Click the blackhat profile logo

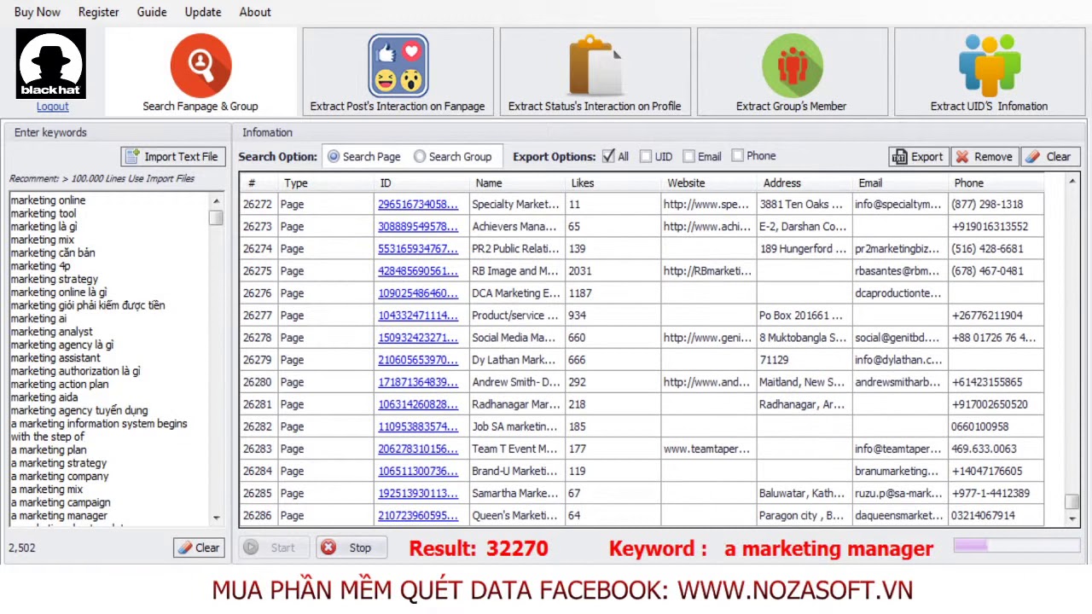pyautogui.click(x=51, y=64)
